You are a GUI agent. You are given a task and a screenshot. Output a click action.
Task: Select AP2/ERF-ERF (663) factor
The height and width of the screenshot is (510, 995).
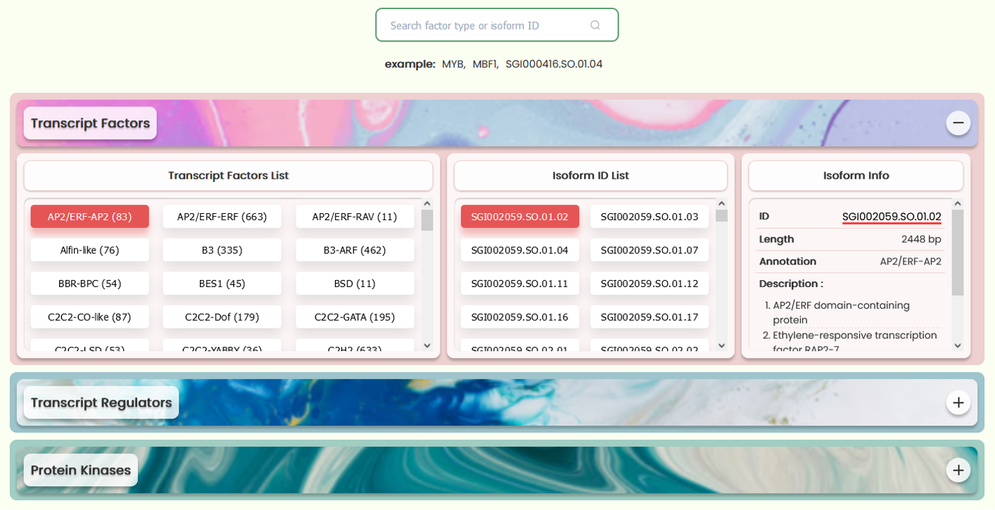click(x=222, y=217)
